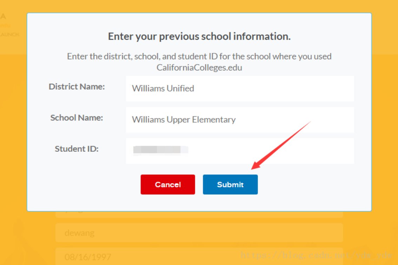Click the CaliforniaColleges.edu text in the instructions

click(x=199, y=68)
